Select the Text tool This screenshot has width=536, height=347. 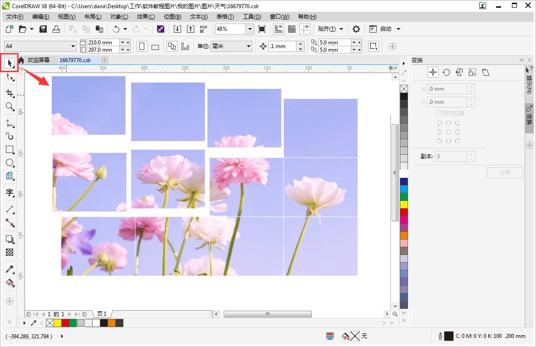(x=10, y=193)
